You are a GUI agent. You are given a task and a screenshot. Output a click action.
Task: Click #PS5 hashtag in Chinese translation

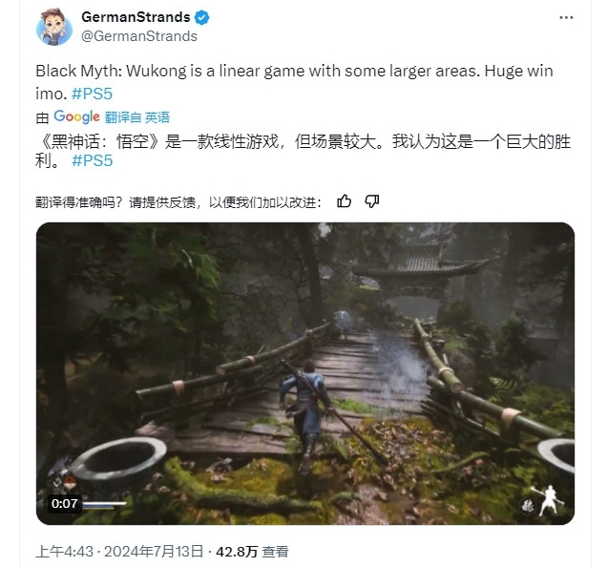click(92, 160)
